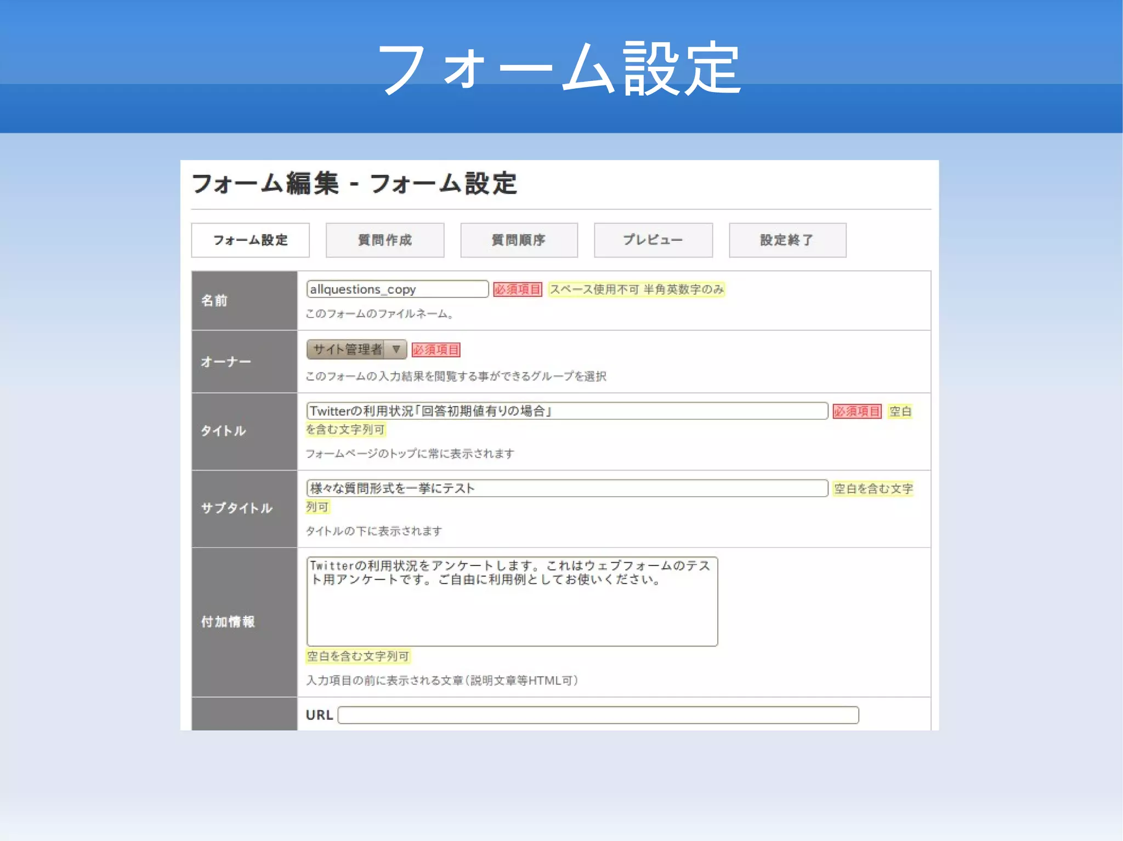
Task: Click the このフォームのファイルネーム description
Action: [379, 314]
